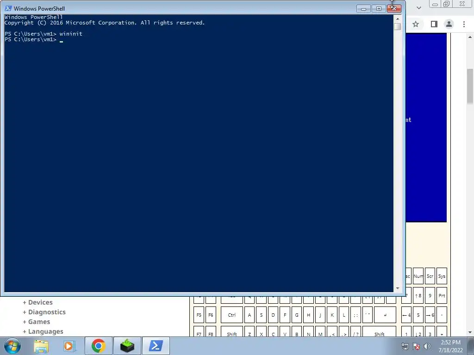
Task: Click the numpad right-arrow 6 key
Action: pos(430,315)
